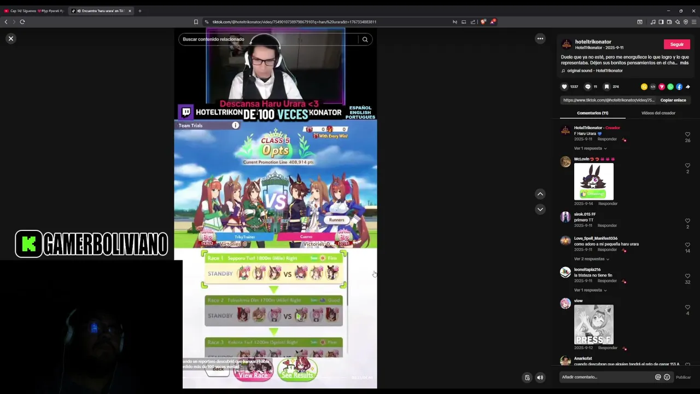Like McLovin's sticker comment

pyautogui.click(x=687, y=165)
